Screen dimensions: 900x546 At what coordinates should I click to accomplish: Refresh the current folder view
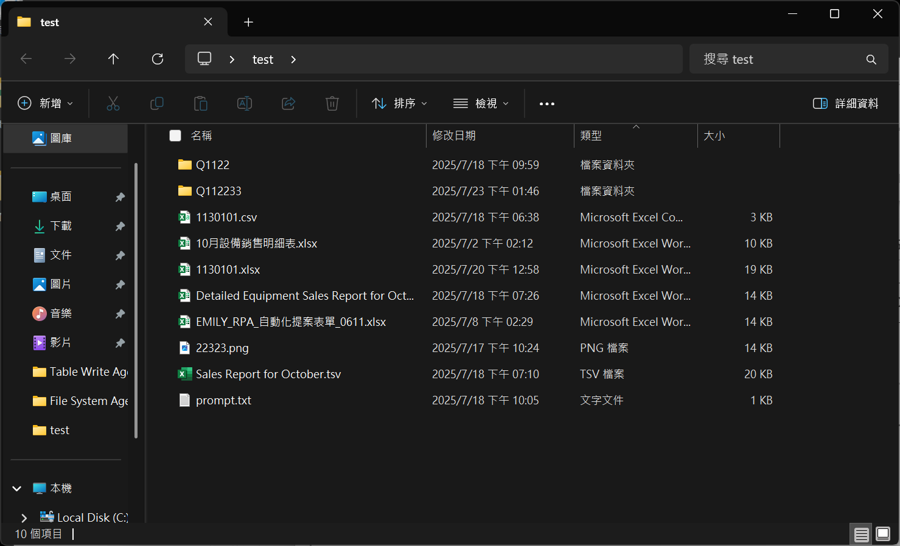(x=158, y=59)
